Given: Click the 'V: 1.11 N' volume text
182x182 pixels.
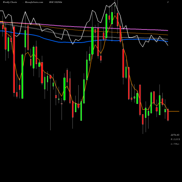Looking at the screenshot, I should pos(175,139).
